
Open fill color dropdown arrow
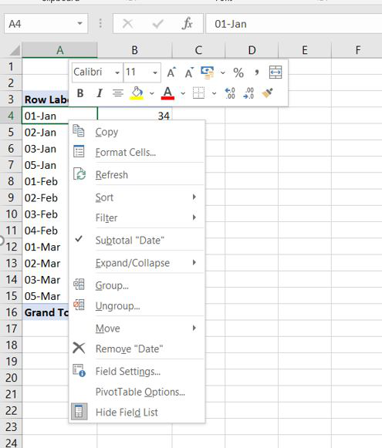[152, 93]
